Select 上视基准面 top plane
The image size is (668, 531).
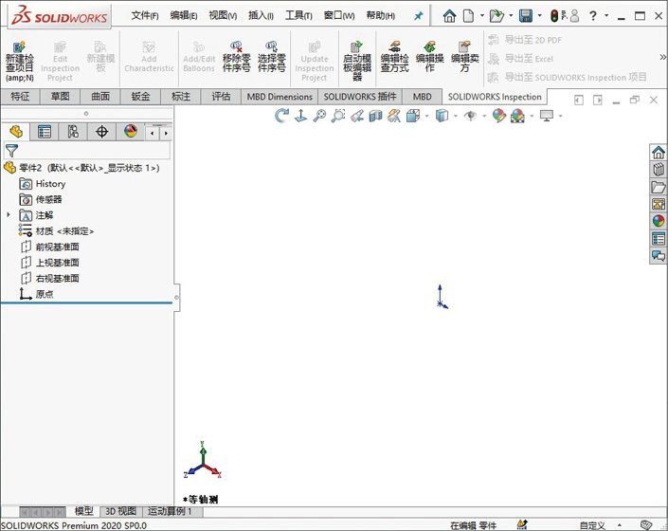click(x=50, y=263)
